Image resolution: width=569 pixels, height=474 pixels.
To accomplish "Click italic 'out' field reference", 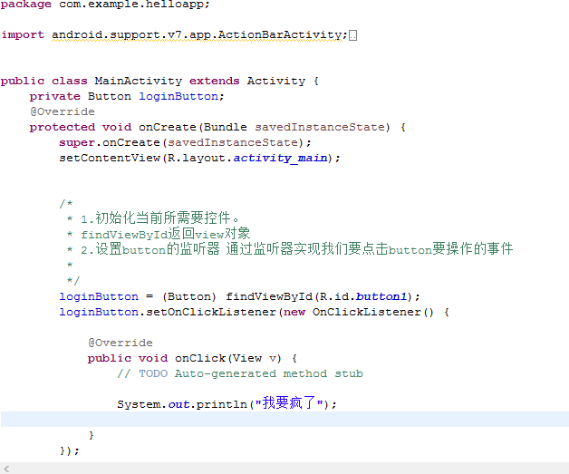I will pos(178,405).
